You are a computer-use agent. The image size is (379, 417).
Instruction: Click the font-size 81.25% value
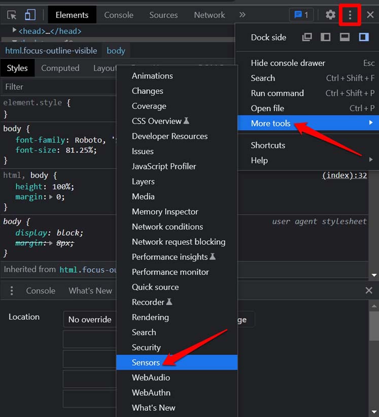pyautogui.click(x=79, y=150)
